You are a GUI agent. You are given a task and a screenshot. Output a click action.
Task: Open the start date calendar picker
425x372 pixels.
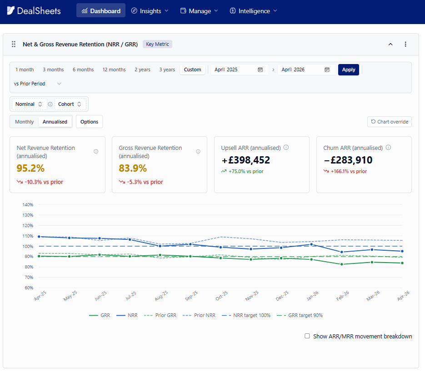click(260, 69)
